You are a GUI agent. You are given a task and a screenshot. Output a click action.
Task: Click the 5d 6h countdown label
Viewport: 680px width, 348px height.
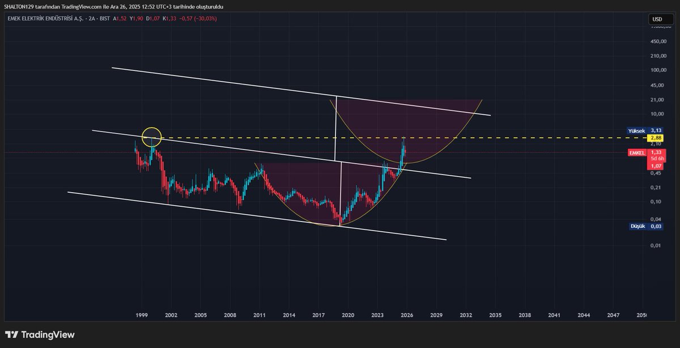[656, 159]
